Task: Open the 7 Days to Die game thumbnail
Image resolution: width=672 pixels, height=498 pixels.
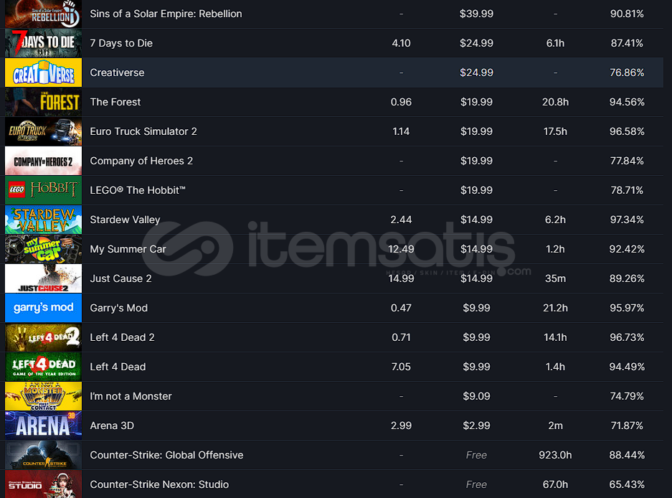Action: coord(43,43)
